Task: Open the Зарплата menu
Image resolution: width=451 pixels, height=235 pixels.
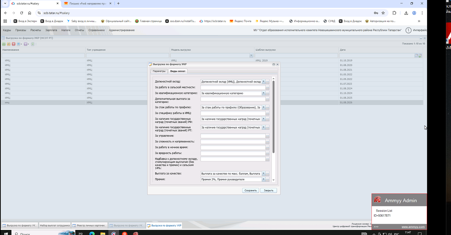Action: click(x=51, y=30)
